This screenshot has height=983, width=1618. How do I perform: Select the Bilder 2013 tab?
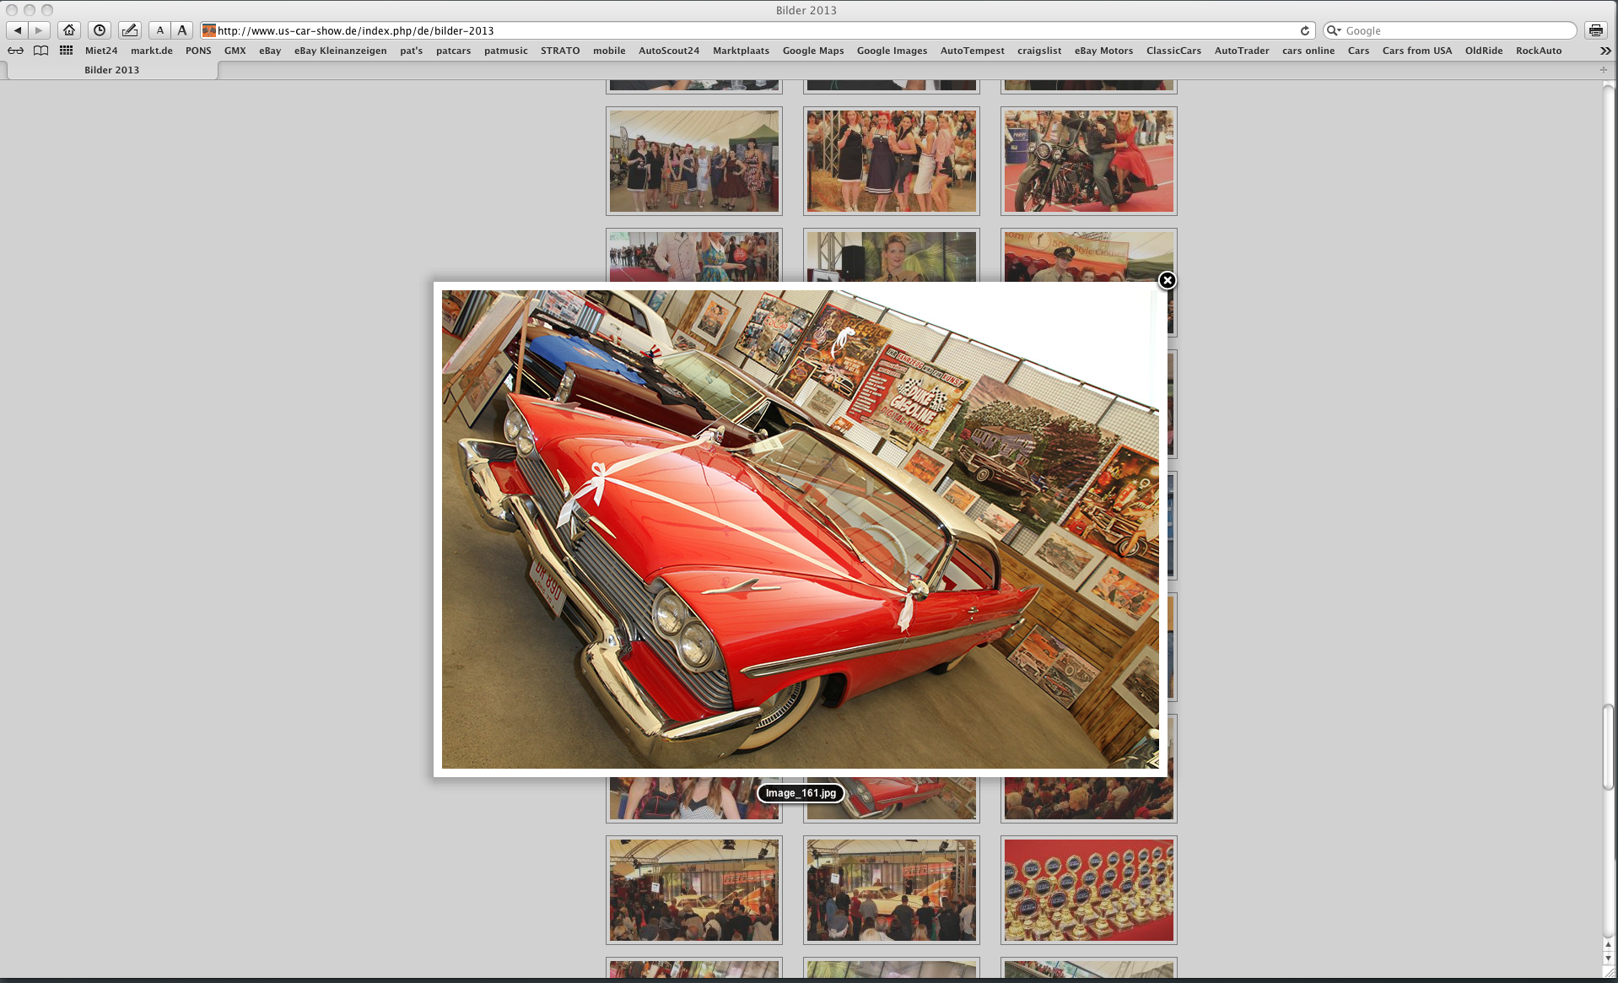tap(111, 70)
